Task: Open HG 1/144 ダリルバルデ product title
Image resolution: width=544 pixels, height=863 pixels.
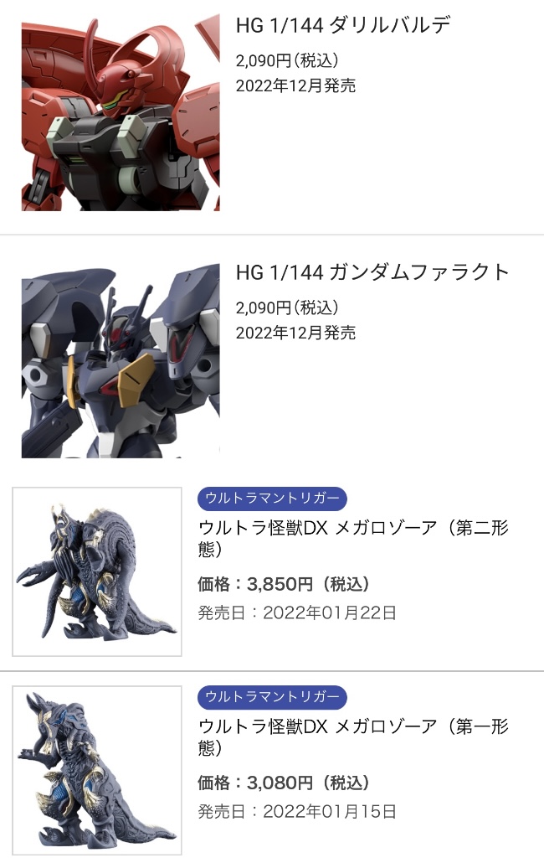Action: pyautogui.click(x=343, y=25)
